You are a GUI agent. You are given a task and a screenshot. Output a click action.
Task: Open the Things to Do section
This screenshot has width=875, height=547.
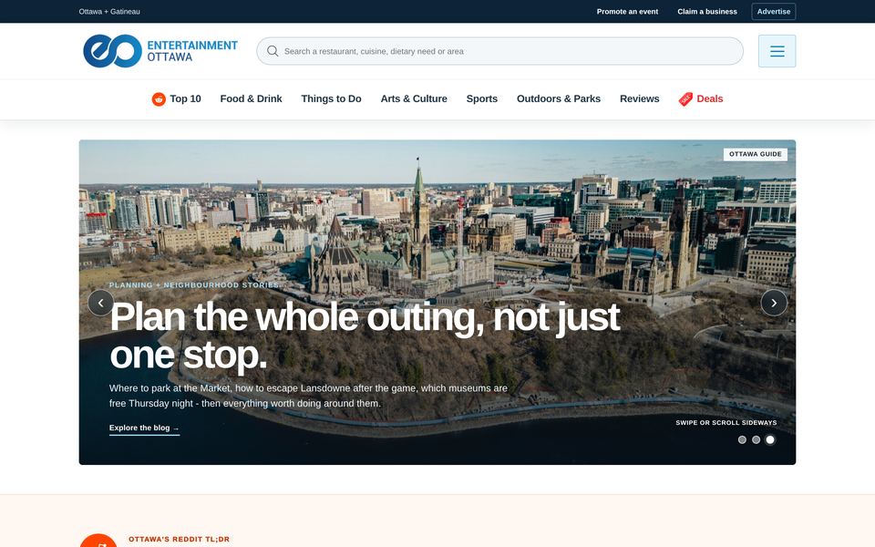click(332, 98)
